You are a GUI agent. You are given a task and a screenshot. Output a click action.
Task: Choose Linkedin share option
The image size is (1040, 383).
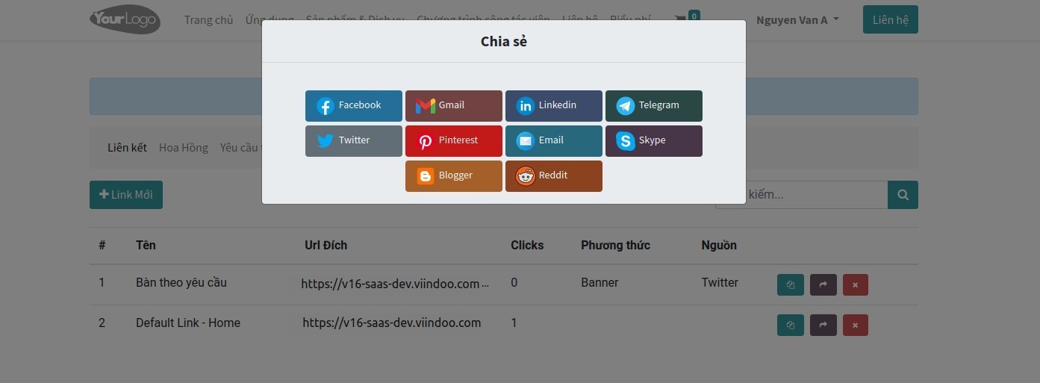[553, 106]
